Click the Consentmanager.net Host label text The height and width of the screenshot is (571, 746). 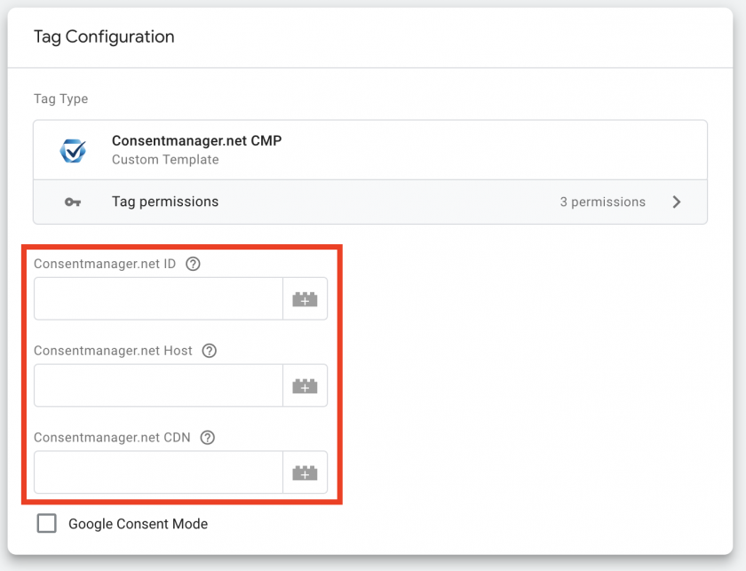click(114, 351)
